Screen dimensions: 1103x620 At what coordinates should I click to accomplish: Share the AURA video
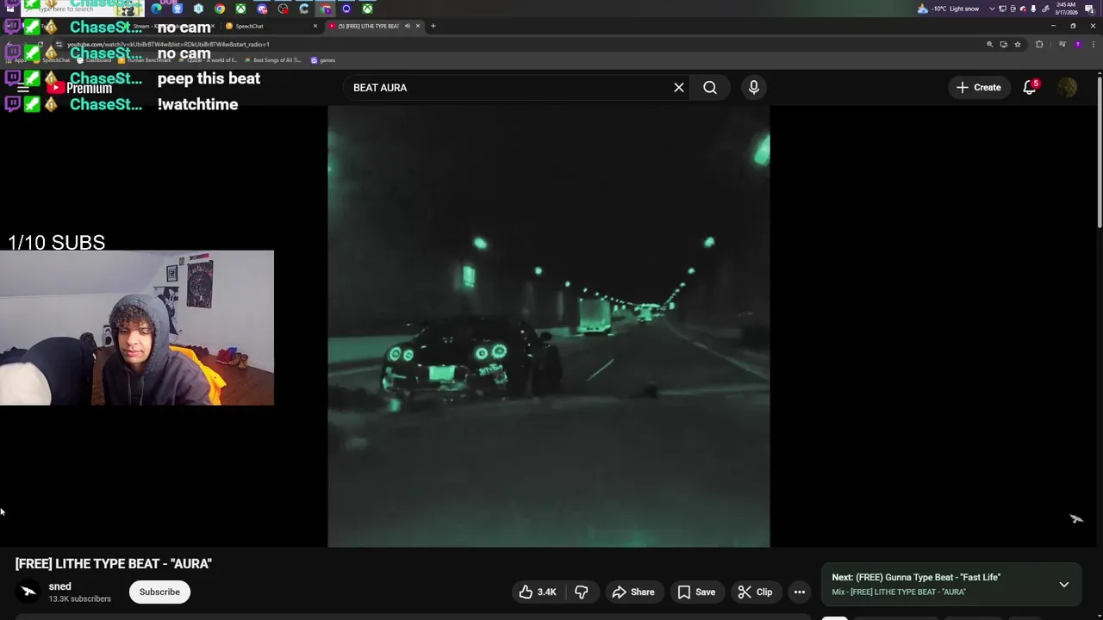tap(633, 592)
